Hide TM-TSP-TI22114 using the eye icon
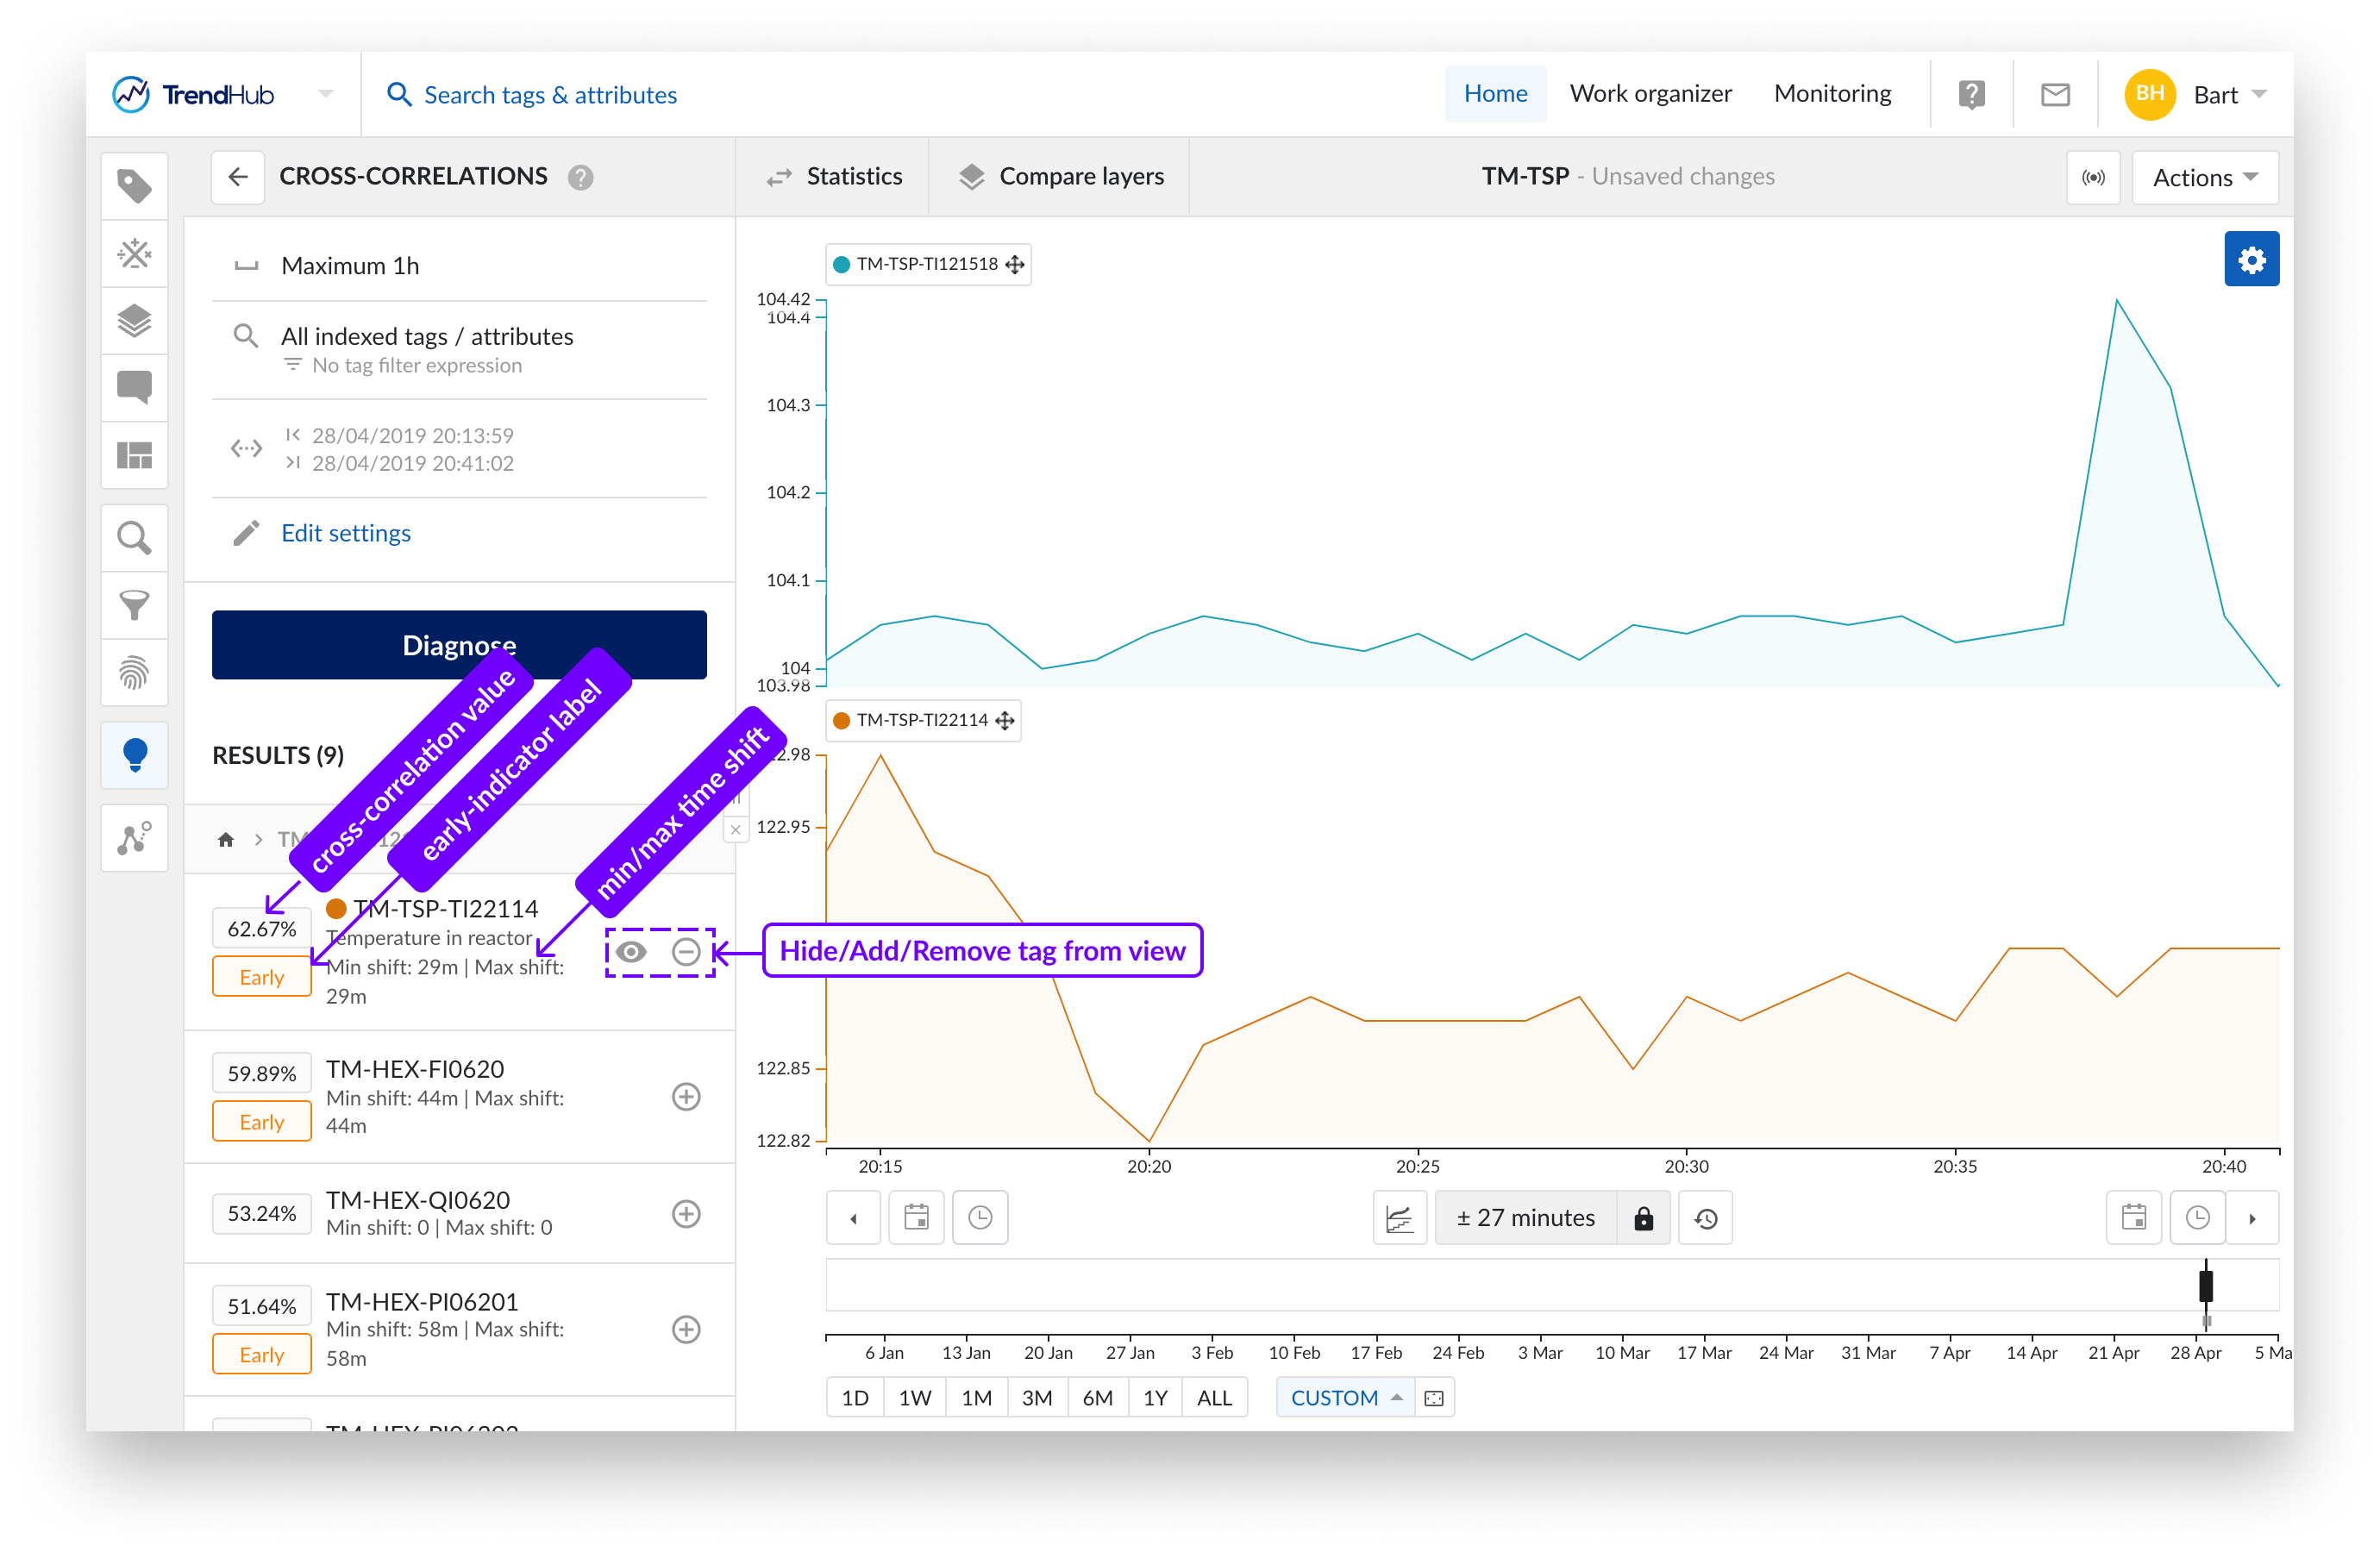Viewport: 2380px width, 1552px height. point(631,951)
